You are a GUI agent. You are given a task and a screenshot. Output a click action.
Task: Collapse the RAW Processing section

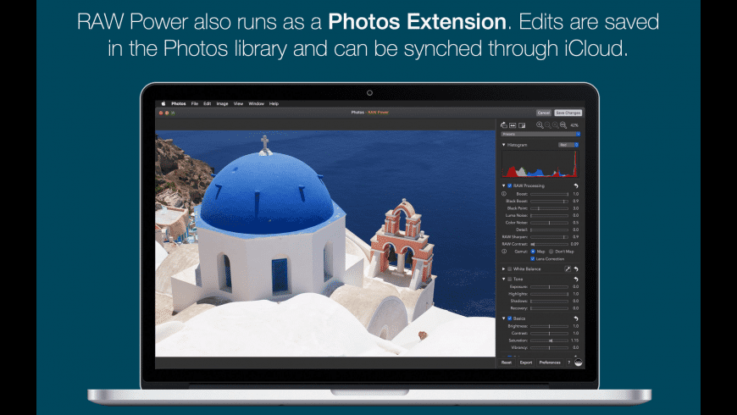(x=503, y=185)
